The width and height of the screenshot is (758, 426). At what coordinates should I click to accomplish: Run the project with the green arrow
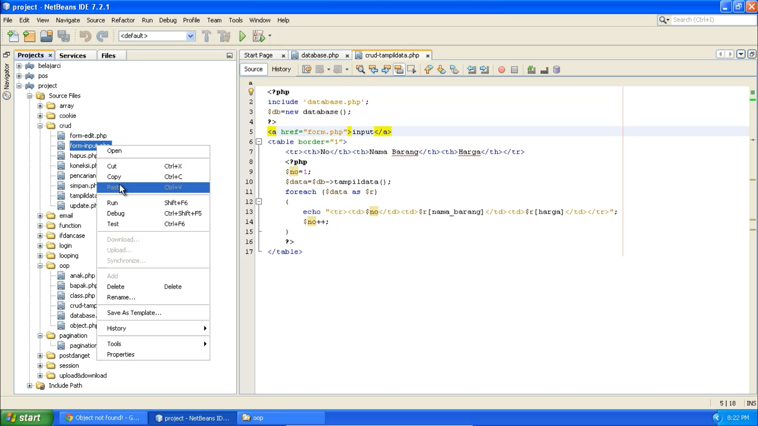(x=242, y=36)
